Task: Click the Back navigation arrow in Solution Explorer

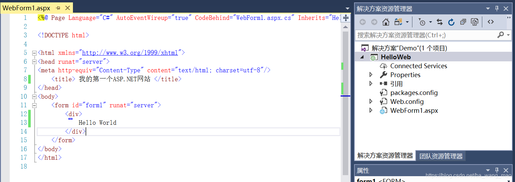Action: point(363,22)
